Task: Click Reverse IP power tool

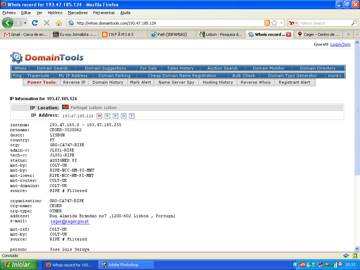Action: pos(74,82)
